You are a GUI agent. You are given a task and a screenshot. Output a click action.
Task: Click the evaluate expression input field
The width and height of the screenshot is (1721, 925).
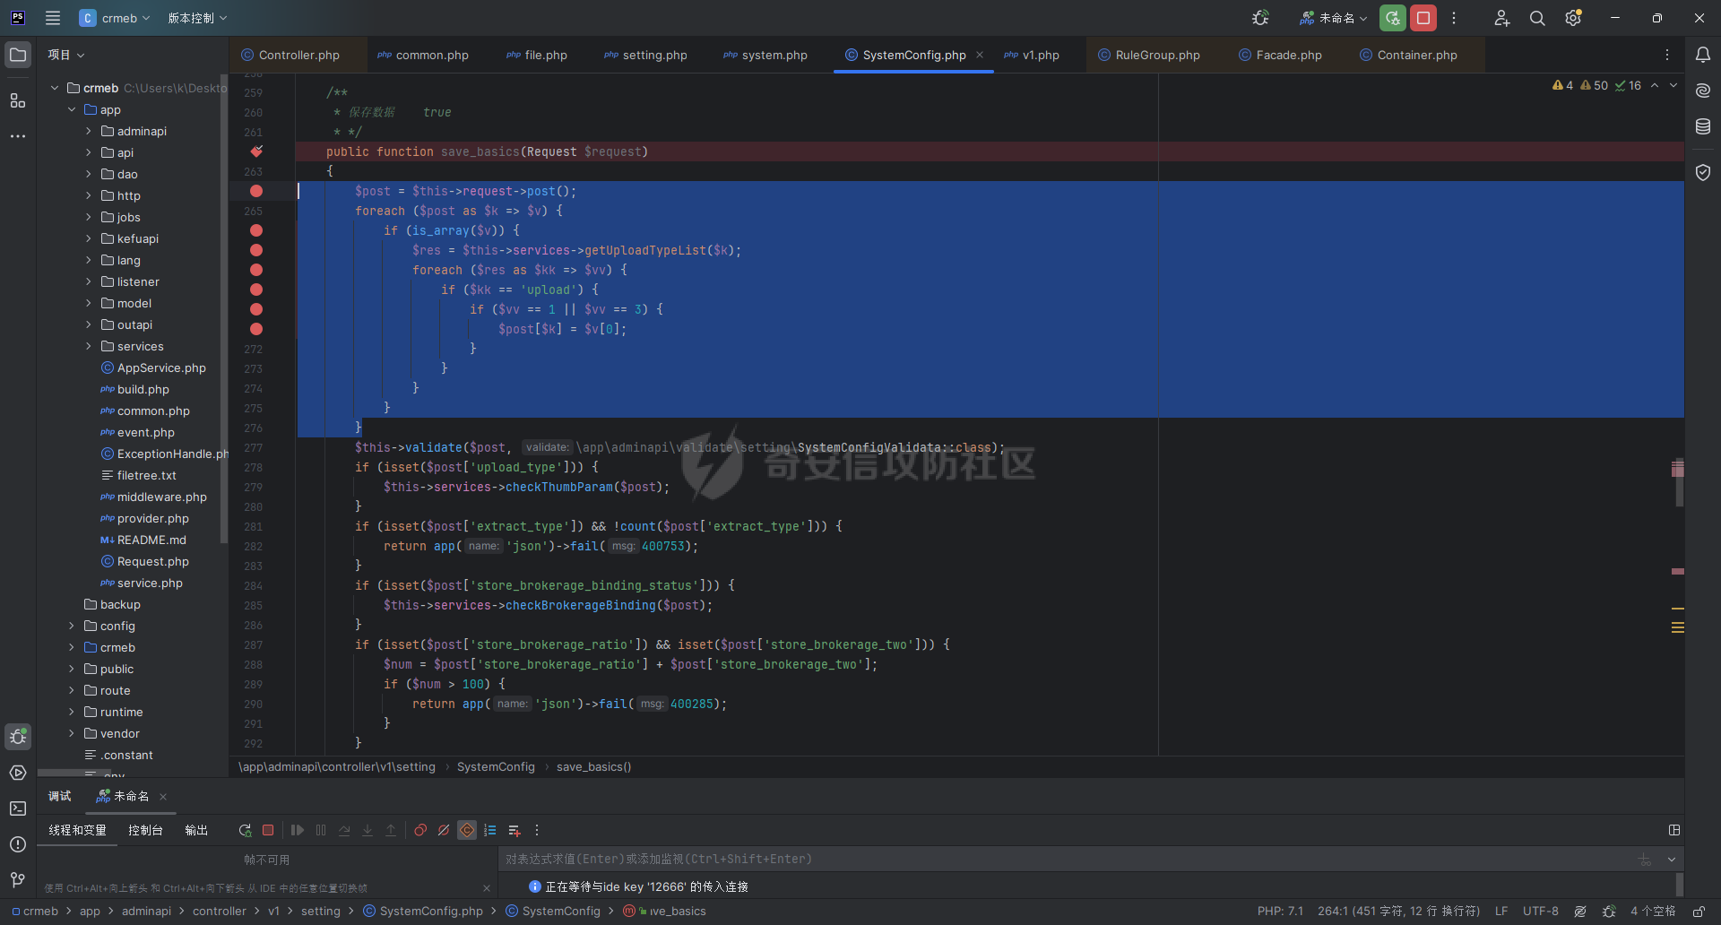coord(1067,859)
